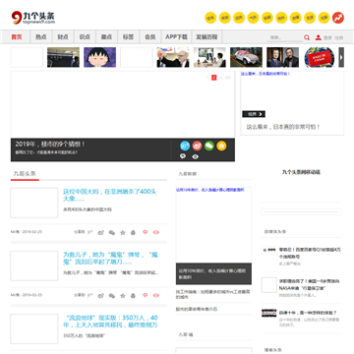Viewport: 354px width, 354px height.
Task: Open headline “流浪地球”现实版：350万人
Action: coord(111,322)
